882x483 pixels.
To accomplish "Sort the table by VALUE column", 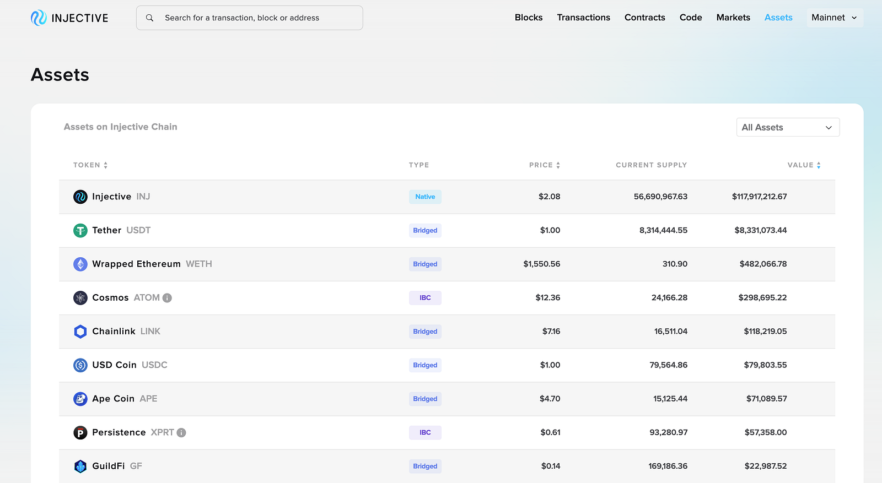I will 804,165.
